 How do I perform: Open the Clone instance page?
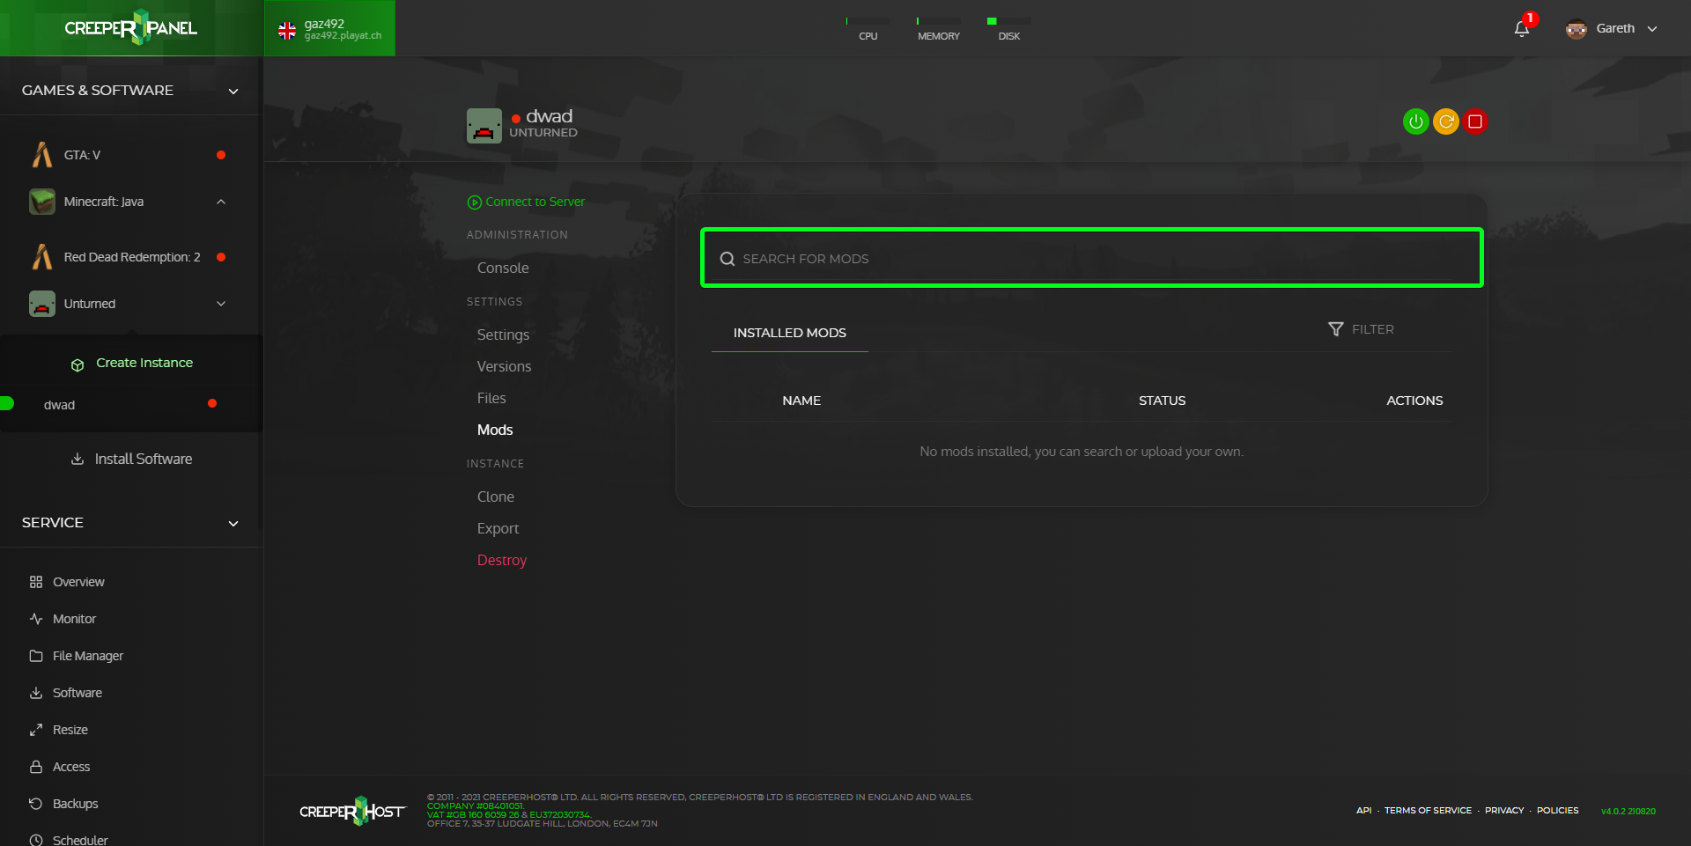click(x=496, y=497)
